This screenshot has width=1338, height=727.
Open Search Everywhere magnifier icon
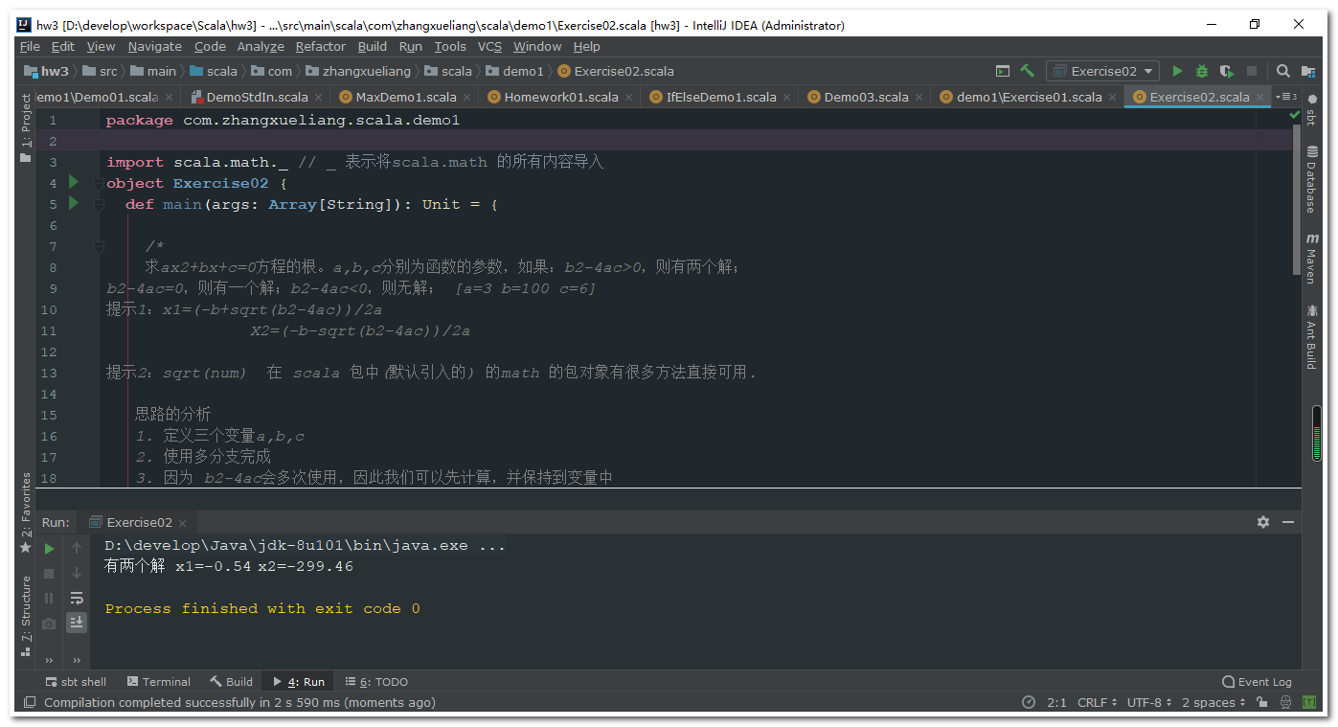click(1282, 71)
